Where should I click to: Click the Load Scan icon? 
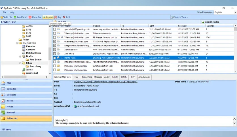tap(15, 17)
